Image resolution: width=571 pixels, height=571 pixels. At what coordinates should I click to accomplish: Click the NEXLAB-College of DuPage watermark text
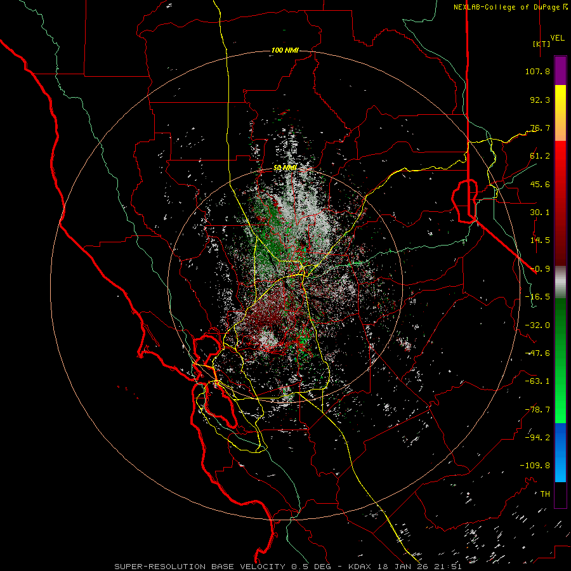[x=506, y=7]
